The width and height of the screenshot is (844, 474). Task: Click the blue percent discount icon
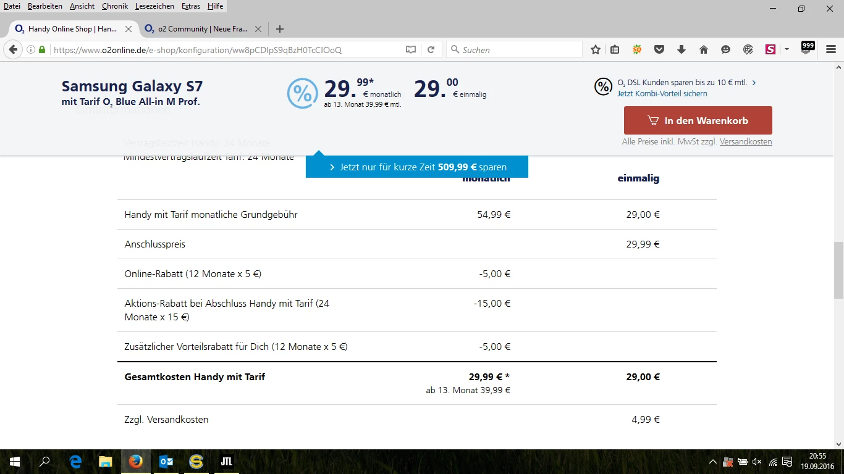coord(303,94)
